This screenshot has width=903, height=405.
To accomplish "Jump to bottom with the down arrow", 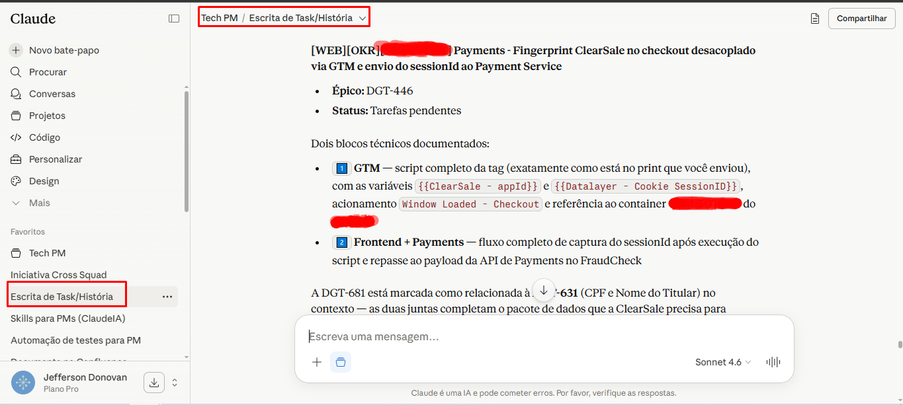I will 544,291.
